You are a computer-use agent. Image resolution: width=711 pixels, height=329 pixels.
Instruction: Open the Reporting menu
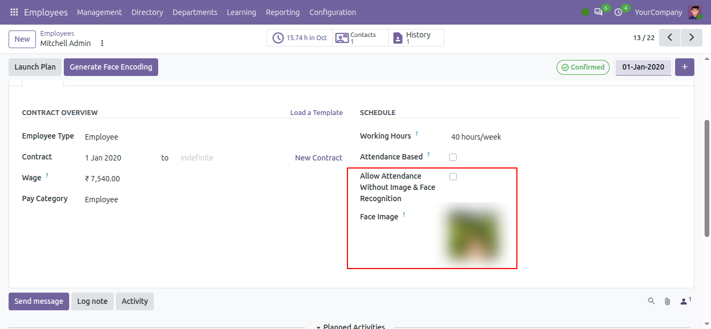coord(283,12)
